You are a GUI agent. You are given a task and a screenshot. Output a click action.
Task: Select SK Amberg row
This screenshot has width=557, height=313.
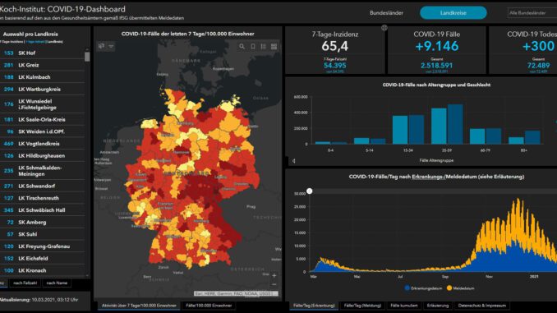tap(42, 222)
